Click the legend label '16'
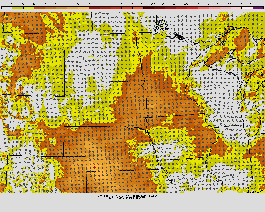265x212 pixels. coord(66,4)
